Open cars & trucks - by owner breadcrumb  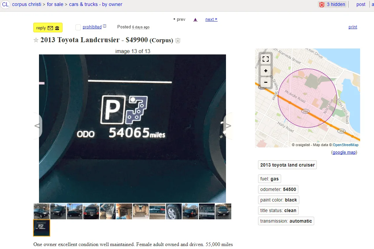(x=95, y=4)
